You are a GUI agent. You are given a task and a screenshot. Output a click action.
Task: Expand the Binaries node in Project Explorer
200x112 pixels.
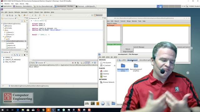pyautogui.click(x=3, y=26)
